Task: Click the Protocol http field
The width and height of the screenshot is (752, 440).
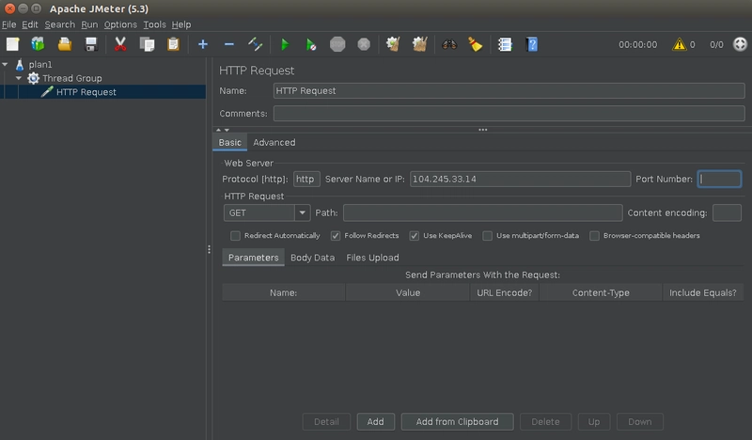Action: pos(306,179)
